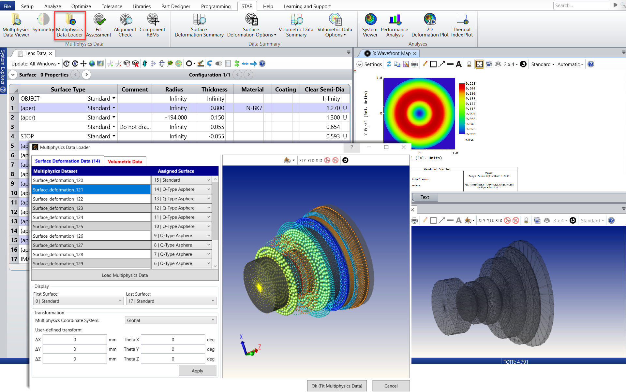The width and height of the screenshot is (626, 392).
Task: Click the copy icon in Wavefront Map toolbar
Action: coord(397,64)
